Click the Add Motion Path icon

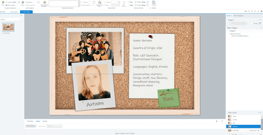click(99, 2)
